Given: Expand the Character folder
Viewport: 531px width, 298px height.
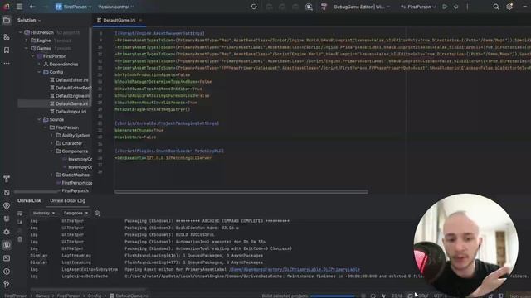Looking at the screenshot, I should coord(51,143).
